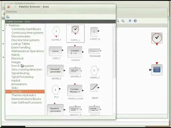The width and height of the screenshot is (171, 128).
Task: Open Commonly Used Blocks palette
Action: [x=26, y=29]
